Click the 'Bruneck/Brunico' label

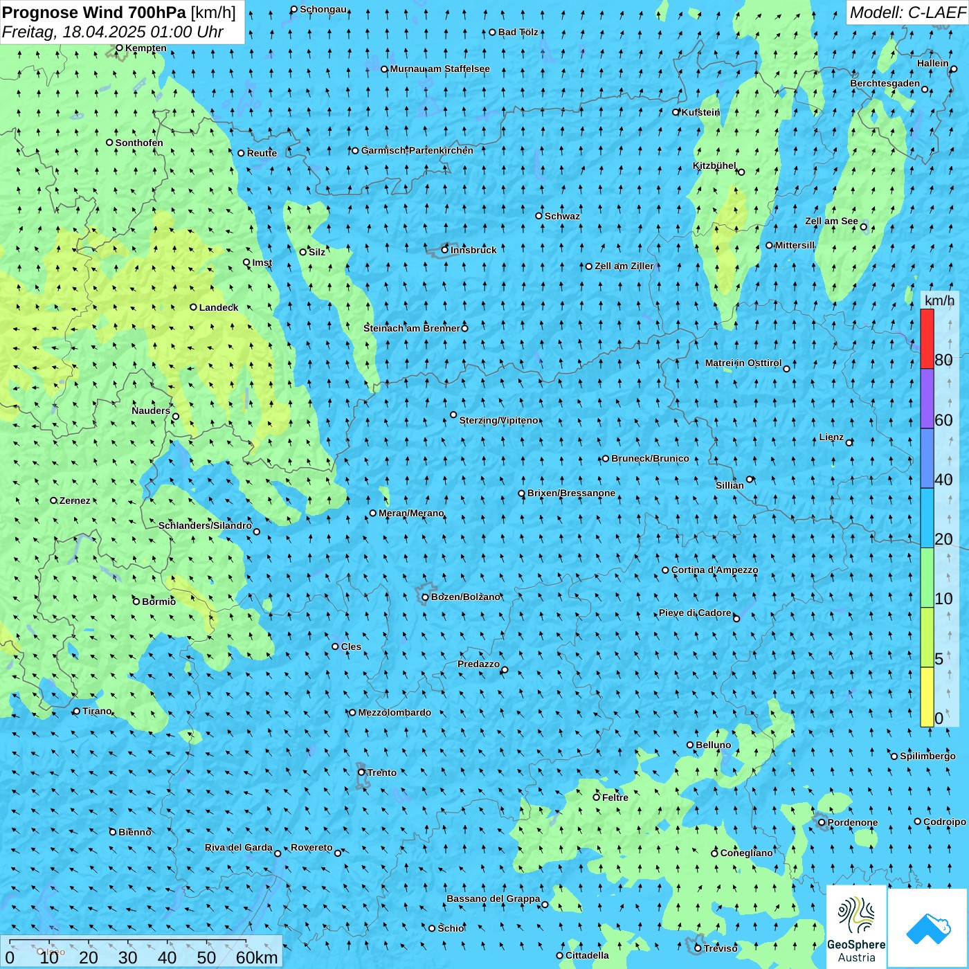click(x=650, y=458)
